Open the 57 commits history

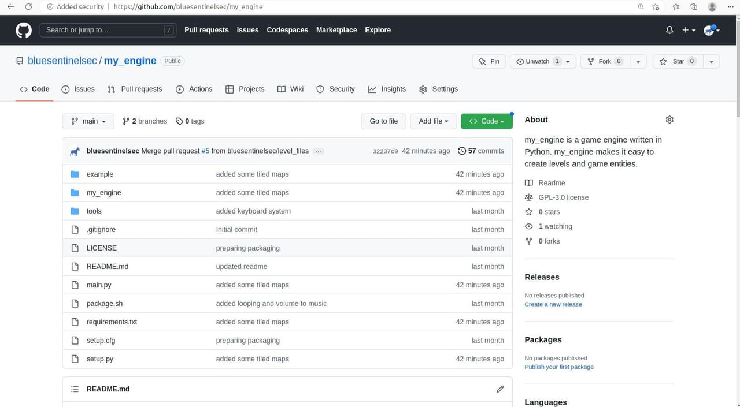point(481,151)
